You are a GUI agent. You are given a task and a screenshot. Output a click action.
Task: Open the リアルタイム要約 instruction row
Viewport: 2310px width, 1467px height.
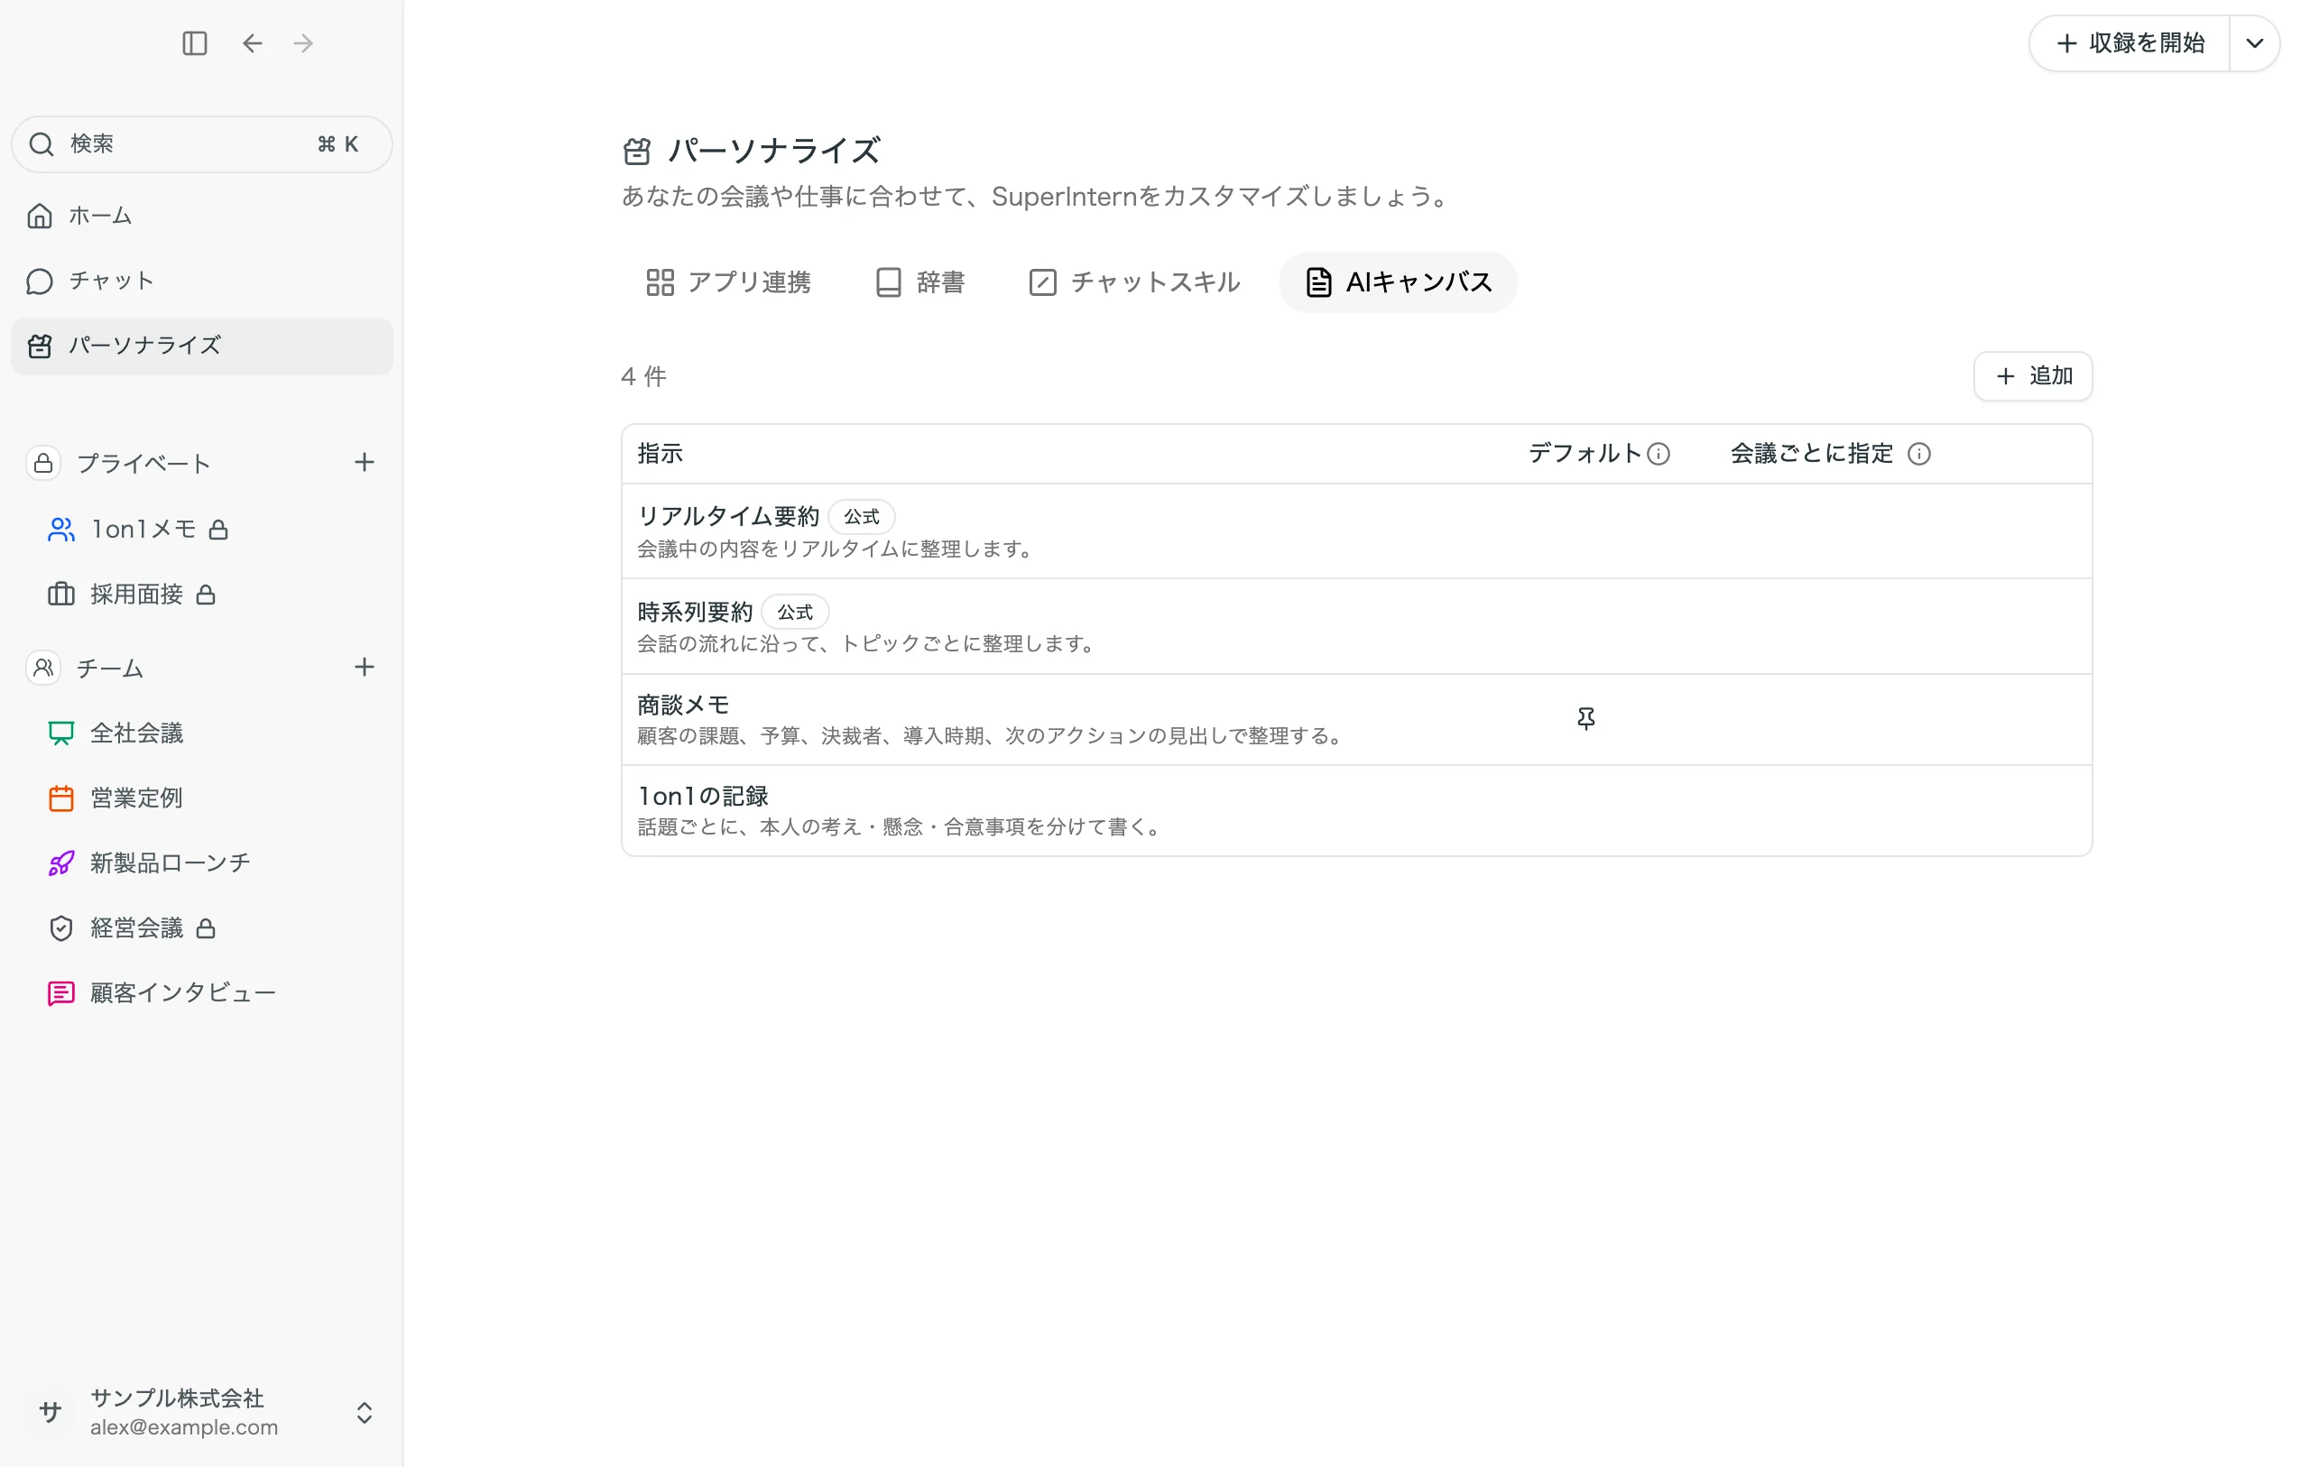pos(1356,531)
